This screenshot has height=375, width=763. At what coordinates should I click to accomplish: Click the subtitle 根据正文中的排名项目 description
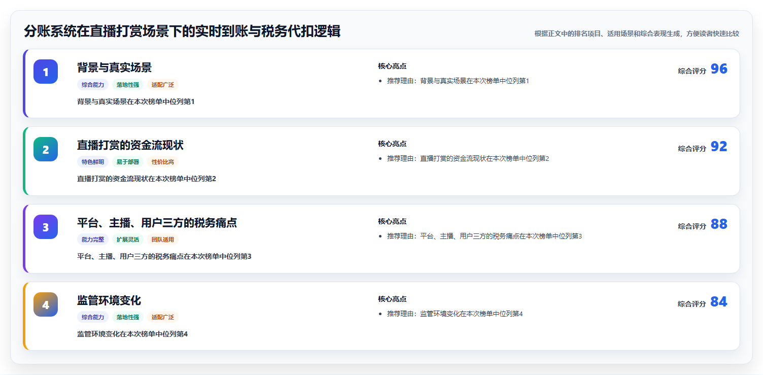(x=637, y=34)
